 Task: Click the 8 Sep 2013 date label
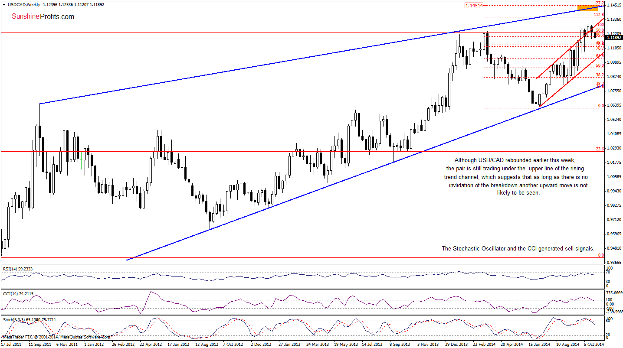click(400, 344)
